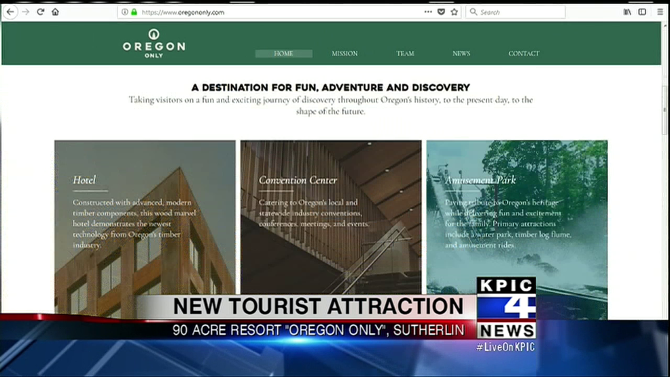
Task: Open the browser hamburger menu
Action: (660, 12)
